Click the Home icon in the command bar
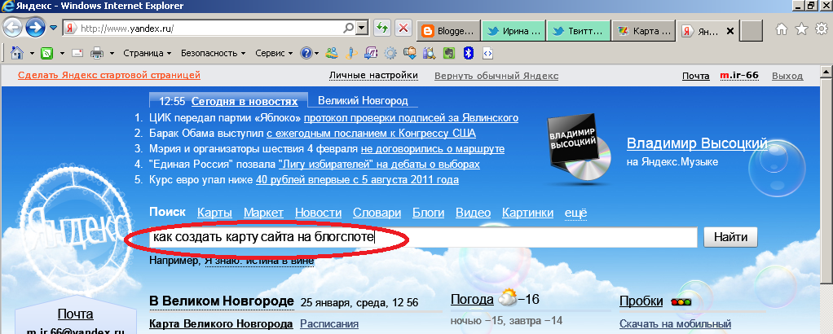Viewport: 833px width, 334px height. pyautogui.click(x=16, y=53)
